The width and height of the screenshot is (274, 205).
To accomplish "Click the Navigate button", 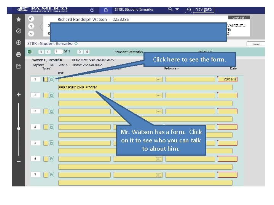I will (x=203, y=9).
